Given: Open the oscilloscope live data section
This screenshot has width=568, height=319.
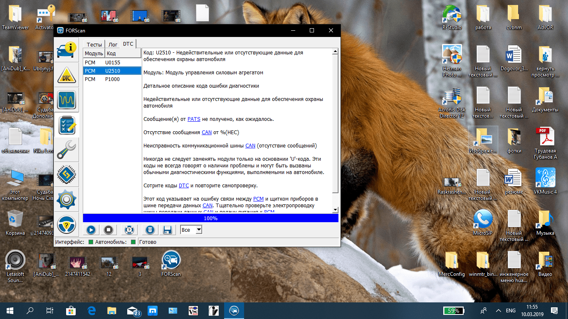Looking at the screenshot, I should point(66,101).
